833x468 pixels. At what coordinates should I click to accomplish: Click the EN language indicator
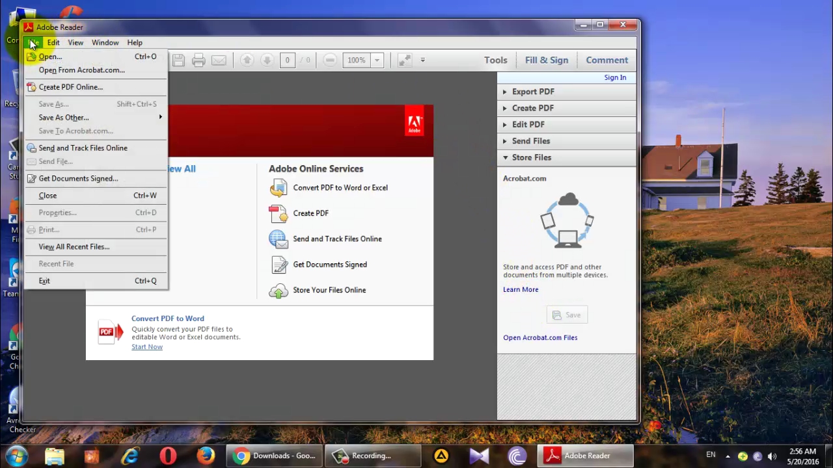(711, 455)
